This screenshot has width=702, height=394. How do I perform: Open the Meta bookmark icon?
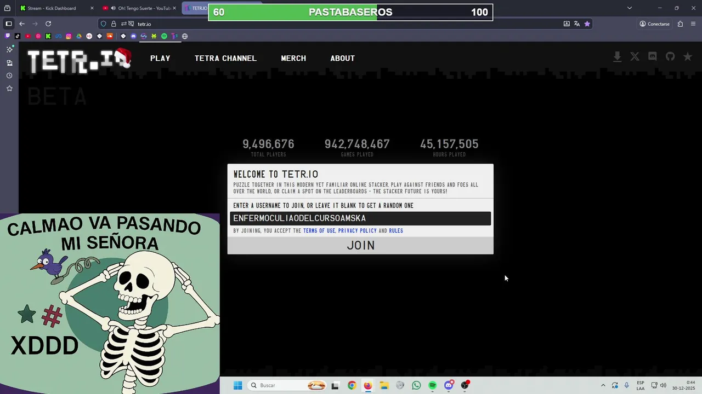coord(58,36)
